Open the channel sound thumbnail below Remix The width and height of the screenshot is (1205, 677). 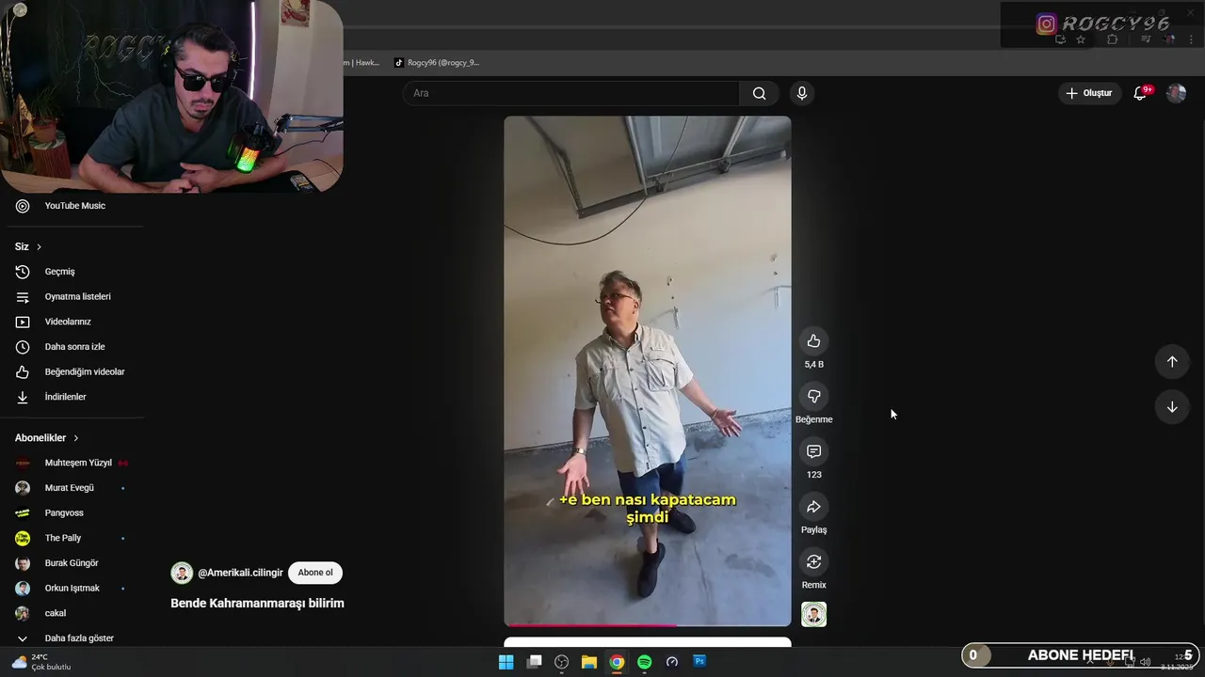813,614
